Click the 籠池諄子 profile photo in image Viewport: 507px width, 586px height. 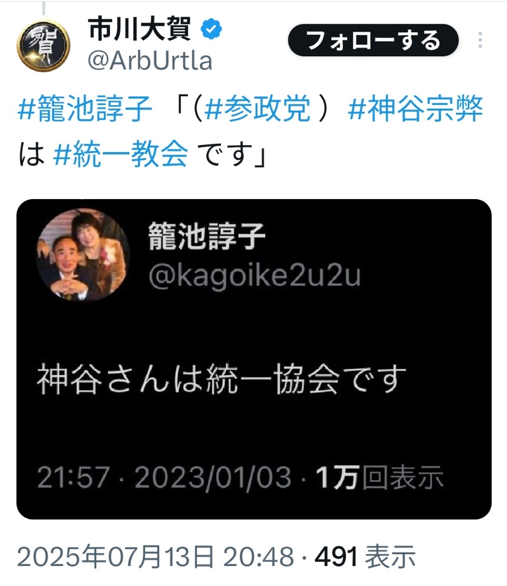83,254
